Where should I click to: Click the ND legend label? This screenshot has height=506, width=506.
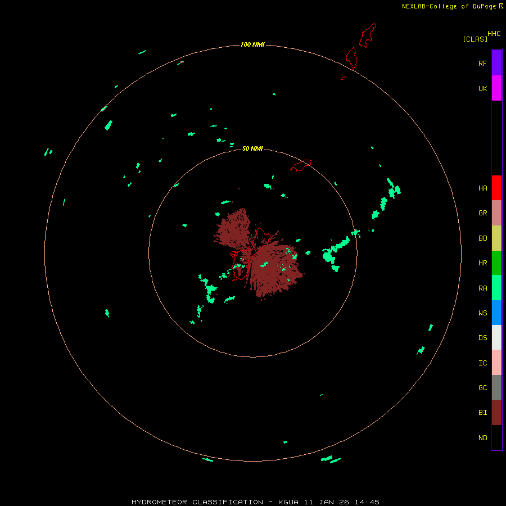tap(482, 437)
